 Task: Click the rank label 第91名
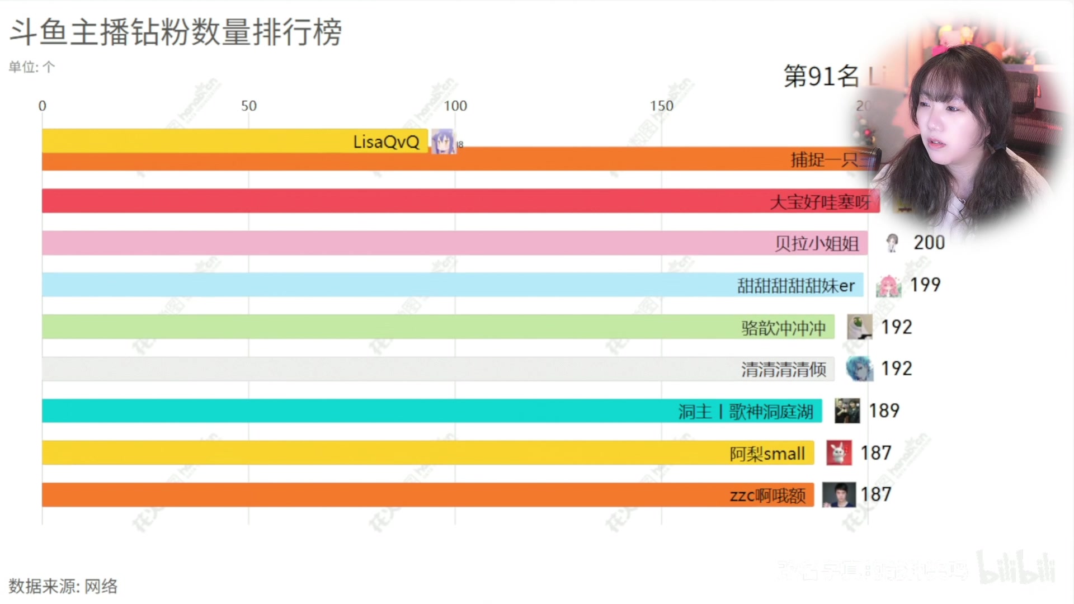tap(821, 76)
